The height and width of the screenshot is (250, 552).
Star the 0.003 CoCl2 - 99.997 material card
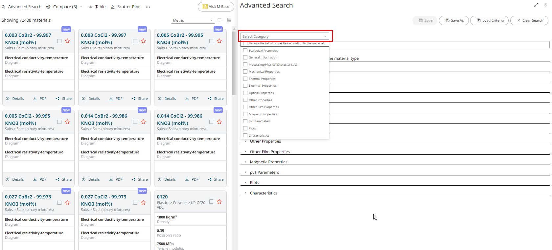click(143, 41)
